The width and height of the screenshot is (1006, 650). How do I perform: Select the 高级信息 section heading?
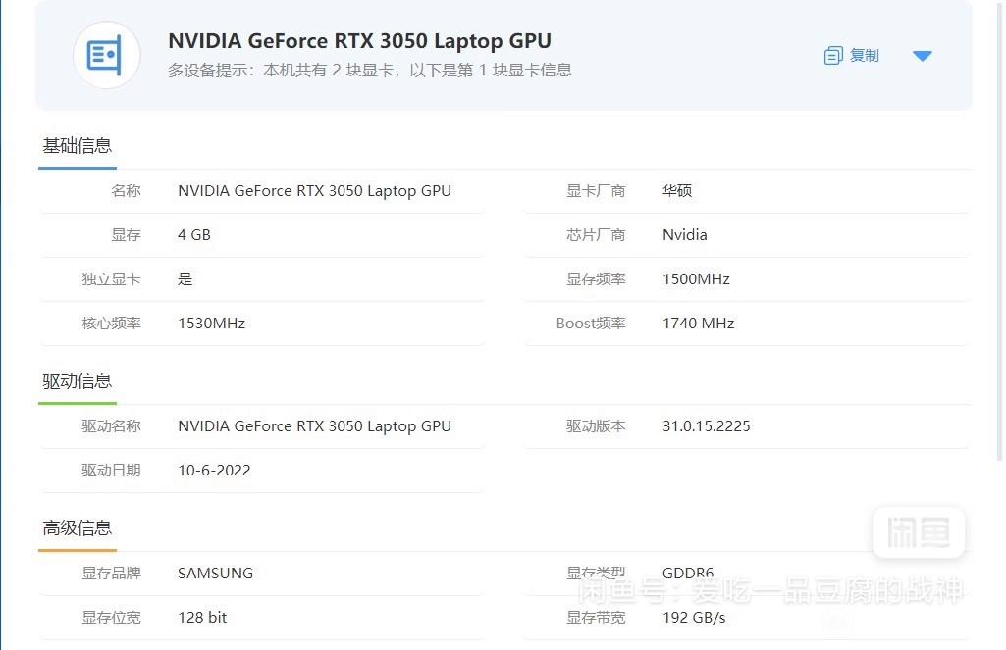point(77,528)
